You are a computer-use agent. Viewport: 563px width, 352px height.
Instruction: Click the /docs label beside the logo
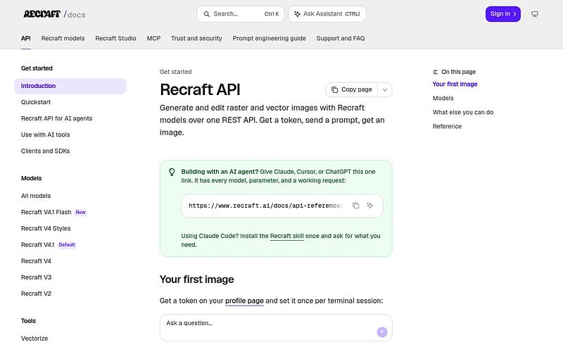click(x=75, y=14)
